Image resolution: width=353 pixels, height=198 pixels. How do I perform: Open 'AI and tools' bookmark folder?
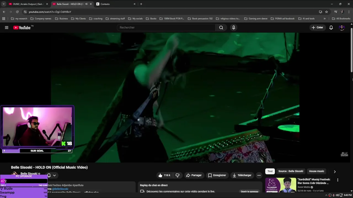point(306,19)
